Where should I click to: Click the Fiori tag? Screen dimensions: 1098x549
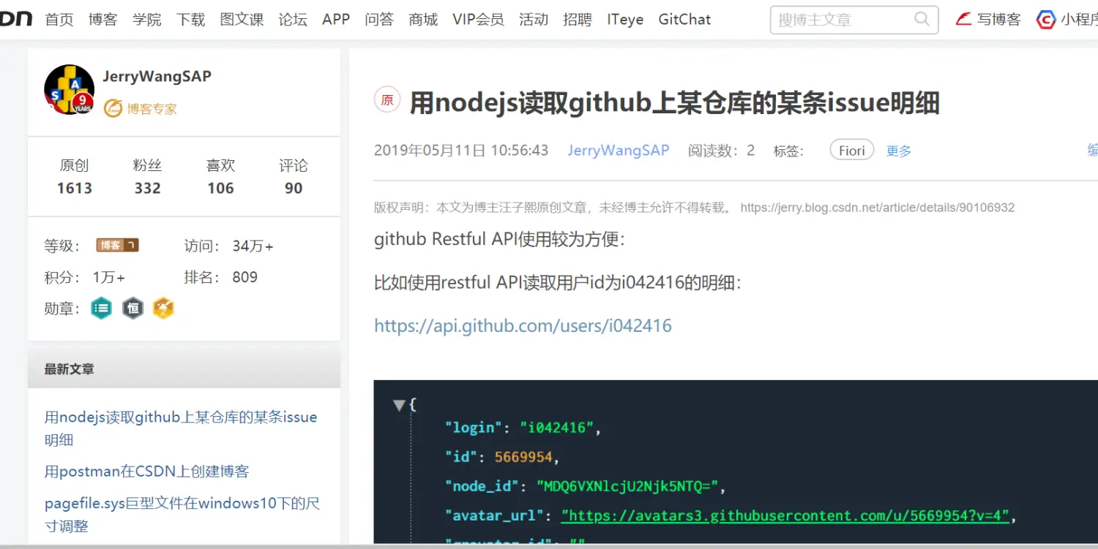click(x=852, y=151)
